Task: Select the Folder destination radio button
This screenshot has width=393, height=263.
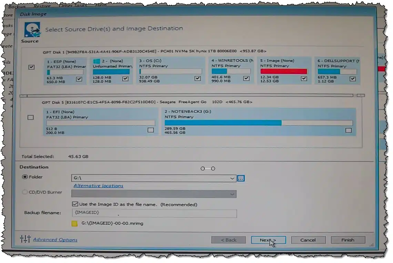Action: (25, 177)
